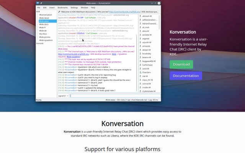Screen dimensions: 245x153
Task: Select the #konversation channel
Action: pyautogui.click(x=46, y=15)
